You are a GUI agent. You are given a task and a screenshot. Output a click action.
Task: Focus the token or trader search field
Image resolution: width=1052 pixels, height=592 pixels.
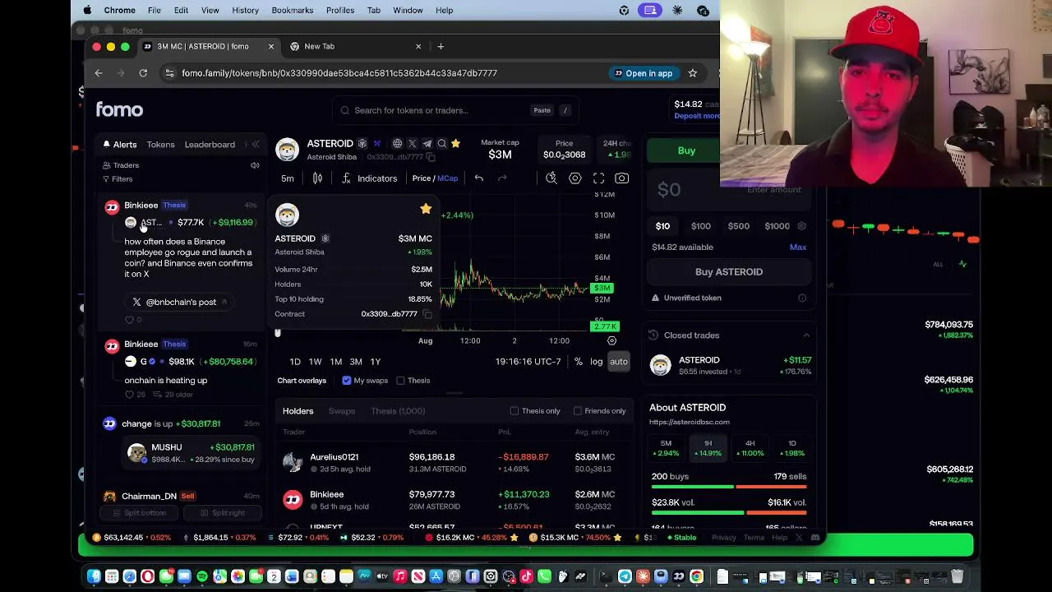(x=456, y=110)
